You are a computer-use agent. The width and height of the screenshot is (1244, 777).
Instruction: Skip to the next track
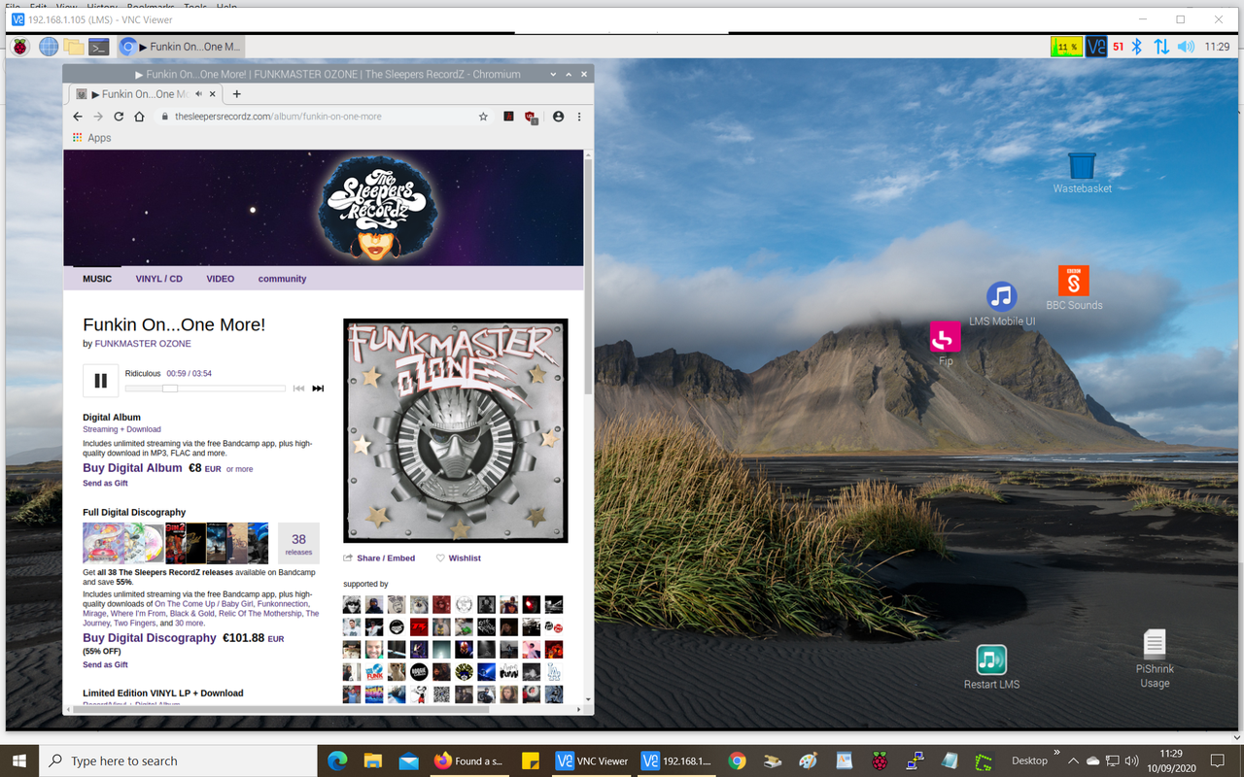coord(318,388)
